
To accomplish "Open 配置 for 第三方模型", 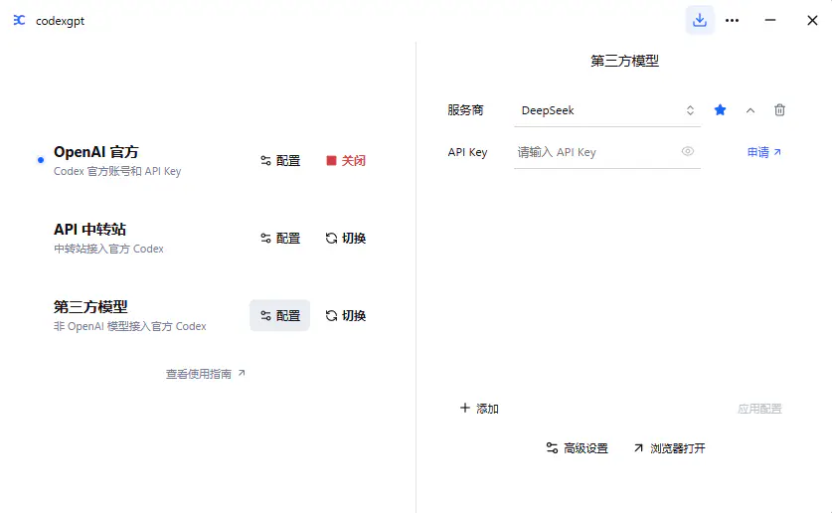I will pyautogui.click(x=280, y=315).
